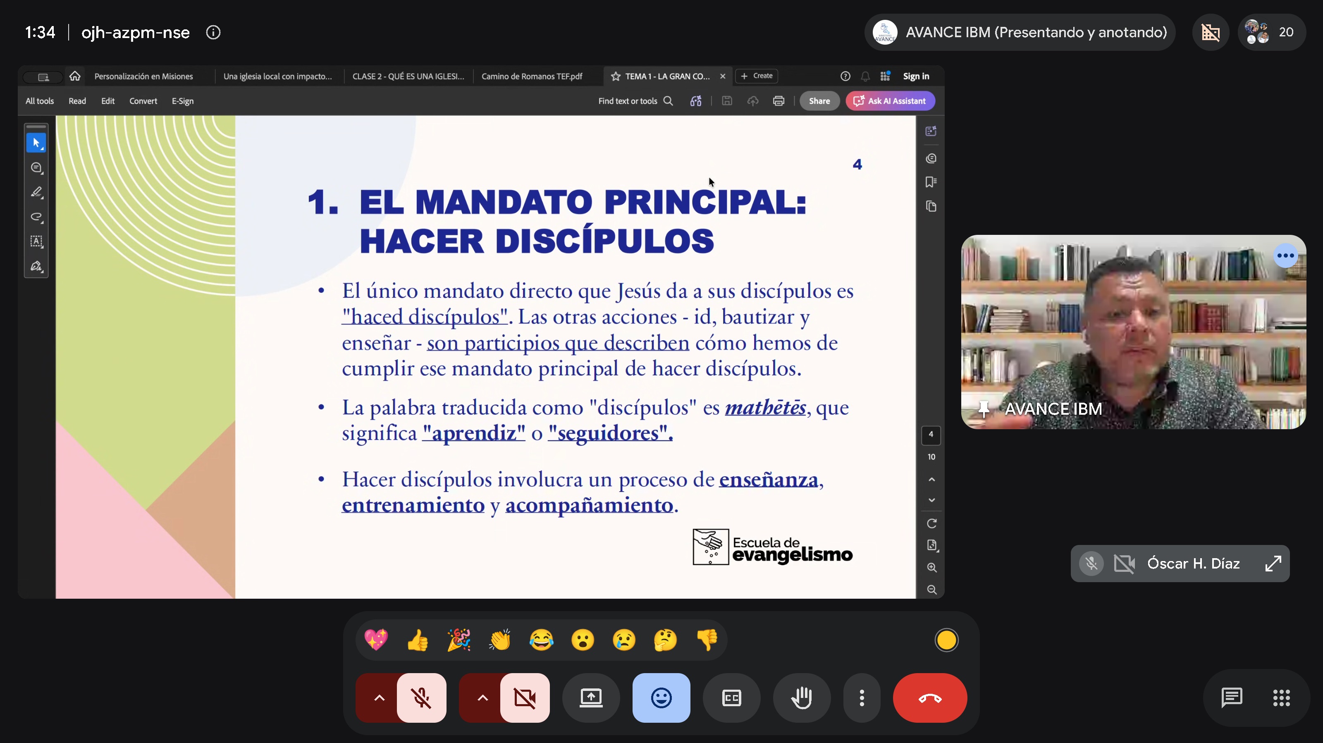Screen dimensions: 1323x743
Task: Open the bookmarks panel icon
Action: click(x=931, y=182)
